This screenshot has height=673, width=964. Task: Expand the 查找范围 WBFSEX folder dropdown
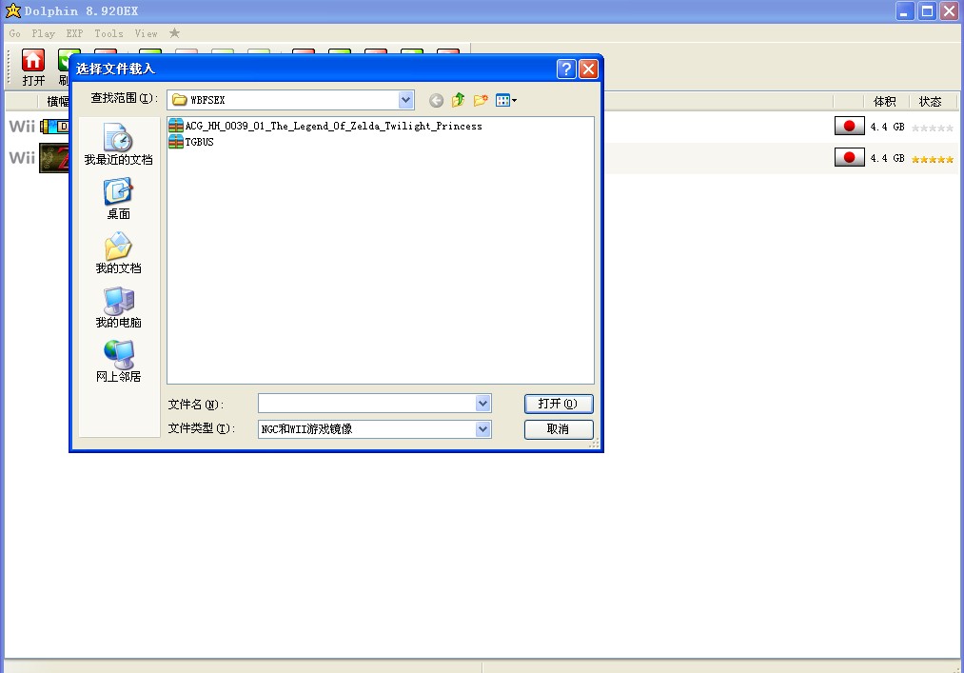(405, 100)
